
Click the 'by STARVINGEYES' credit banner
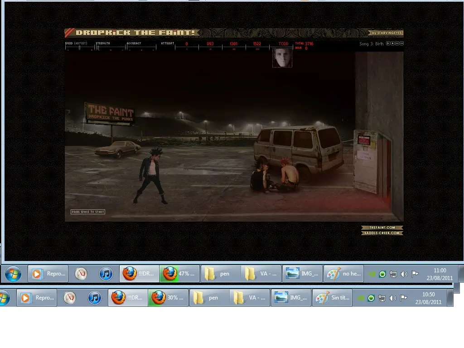tap(386, 33)
